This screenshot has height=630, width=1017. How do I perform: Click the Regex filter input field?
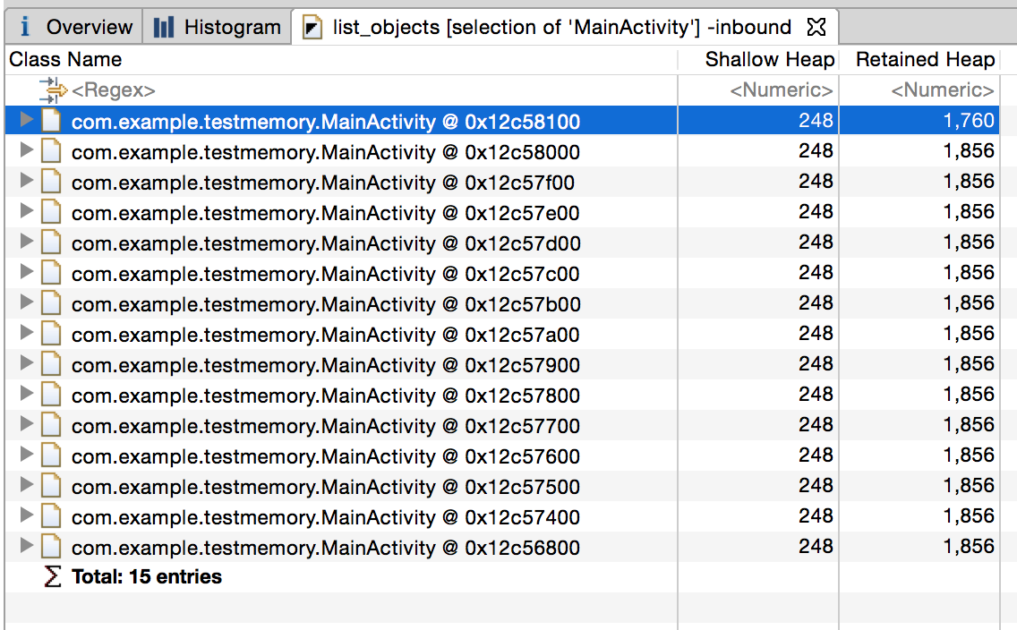tap(341, 90)
